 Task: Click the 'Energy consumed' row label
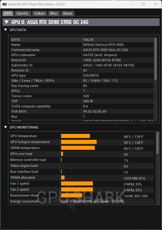[24, 201]
